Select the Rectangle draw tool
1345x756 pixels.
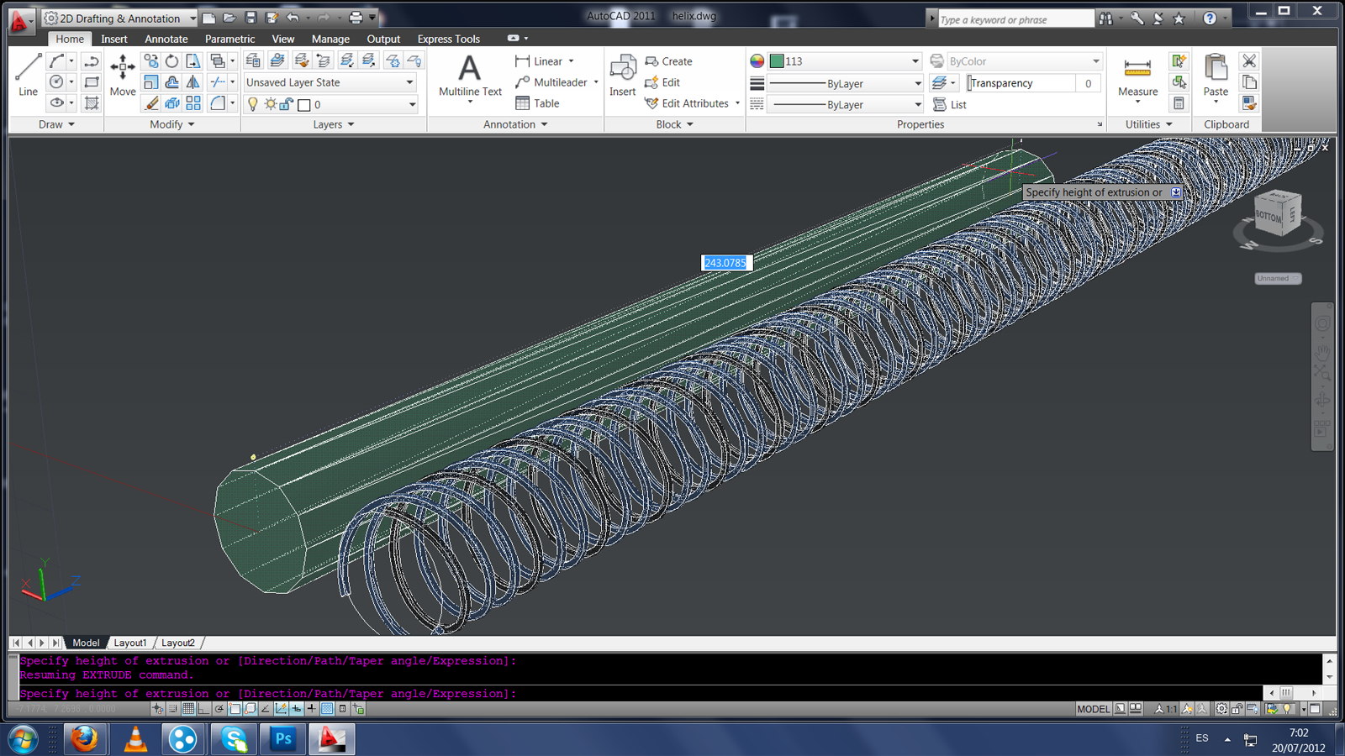point(92,82)
